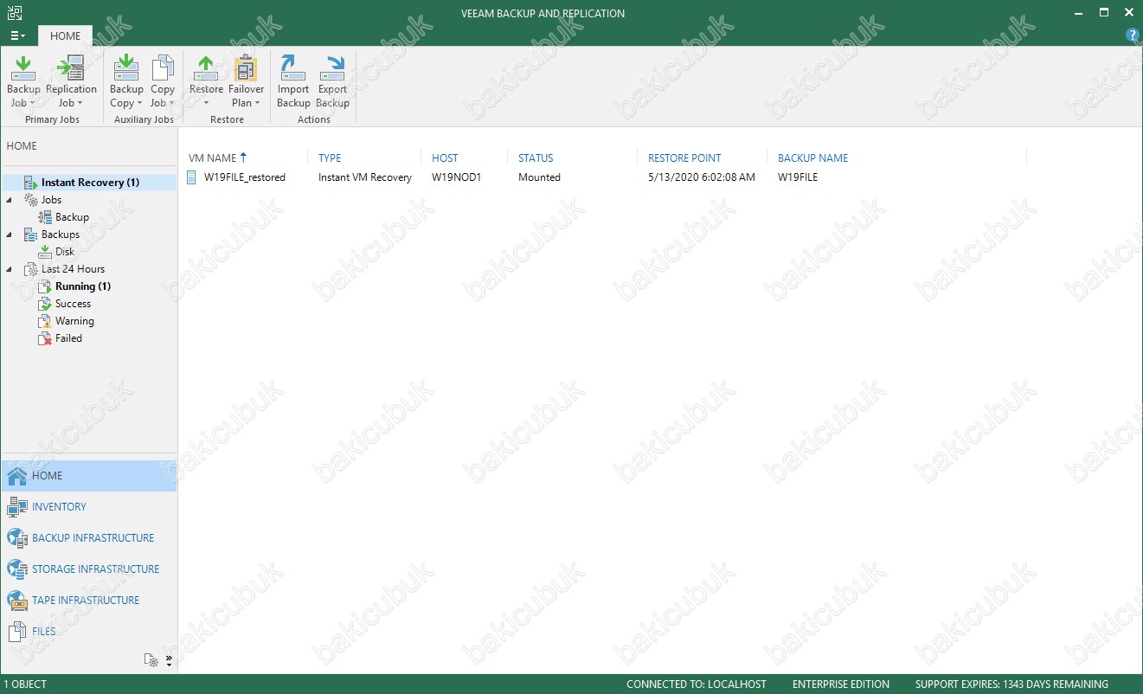Select the Backup node under Jobs

tap(72, 217)
